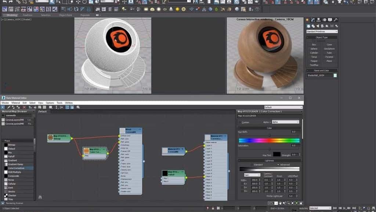Open the Standard Primitives dropdown
Screen dimensions: 376x212
click(322, 31)
